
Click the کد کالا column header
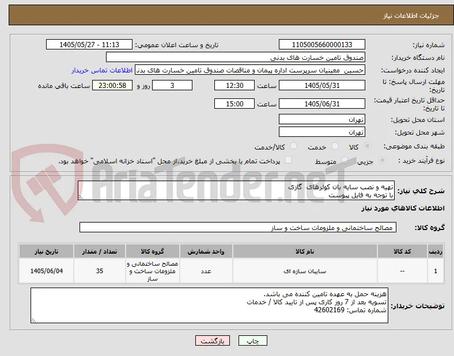coord(402,251)
